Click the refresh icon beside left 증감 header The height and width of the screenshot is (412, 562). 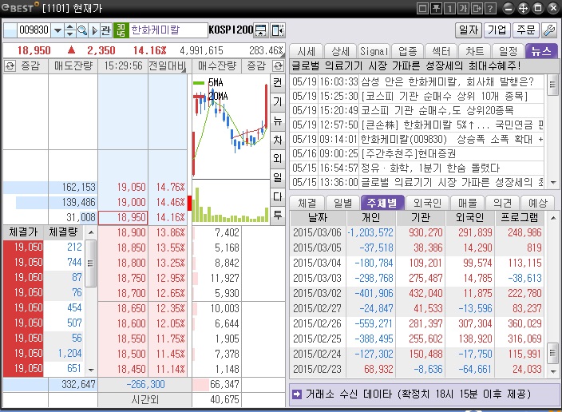pyautogui.click(x=10, y=65)
